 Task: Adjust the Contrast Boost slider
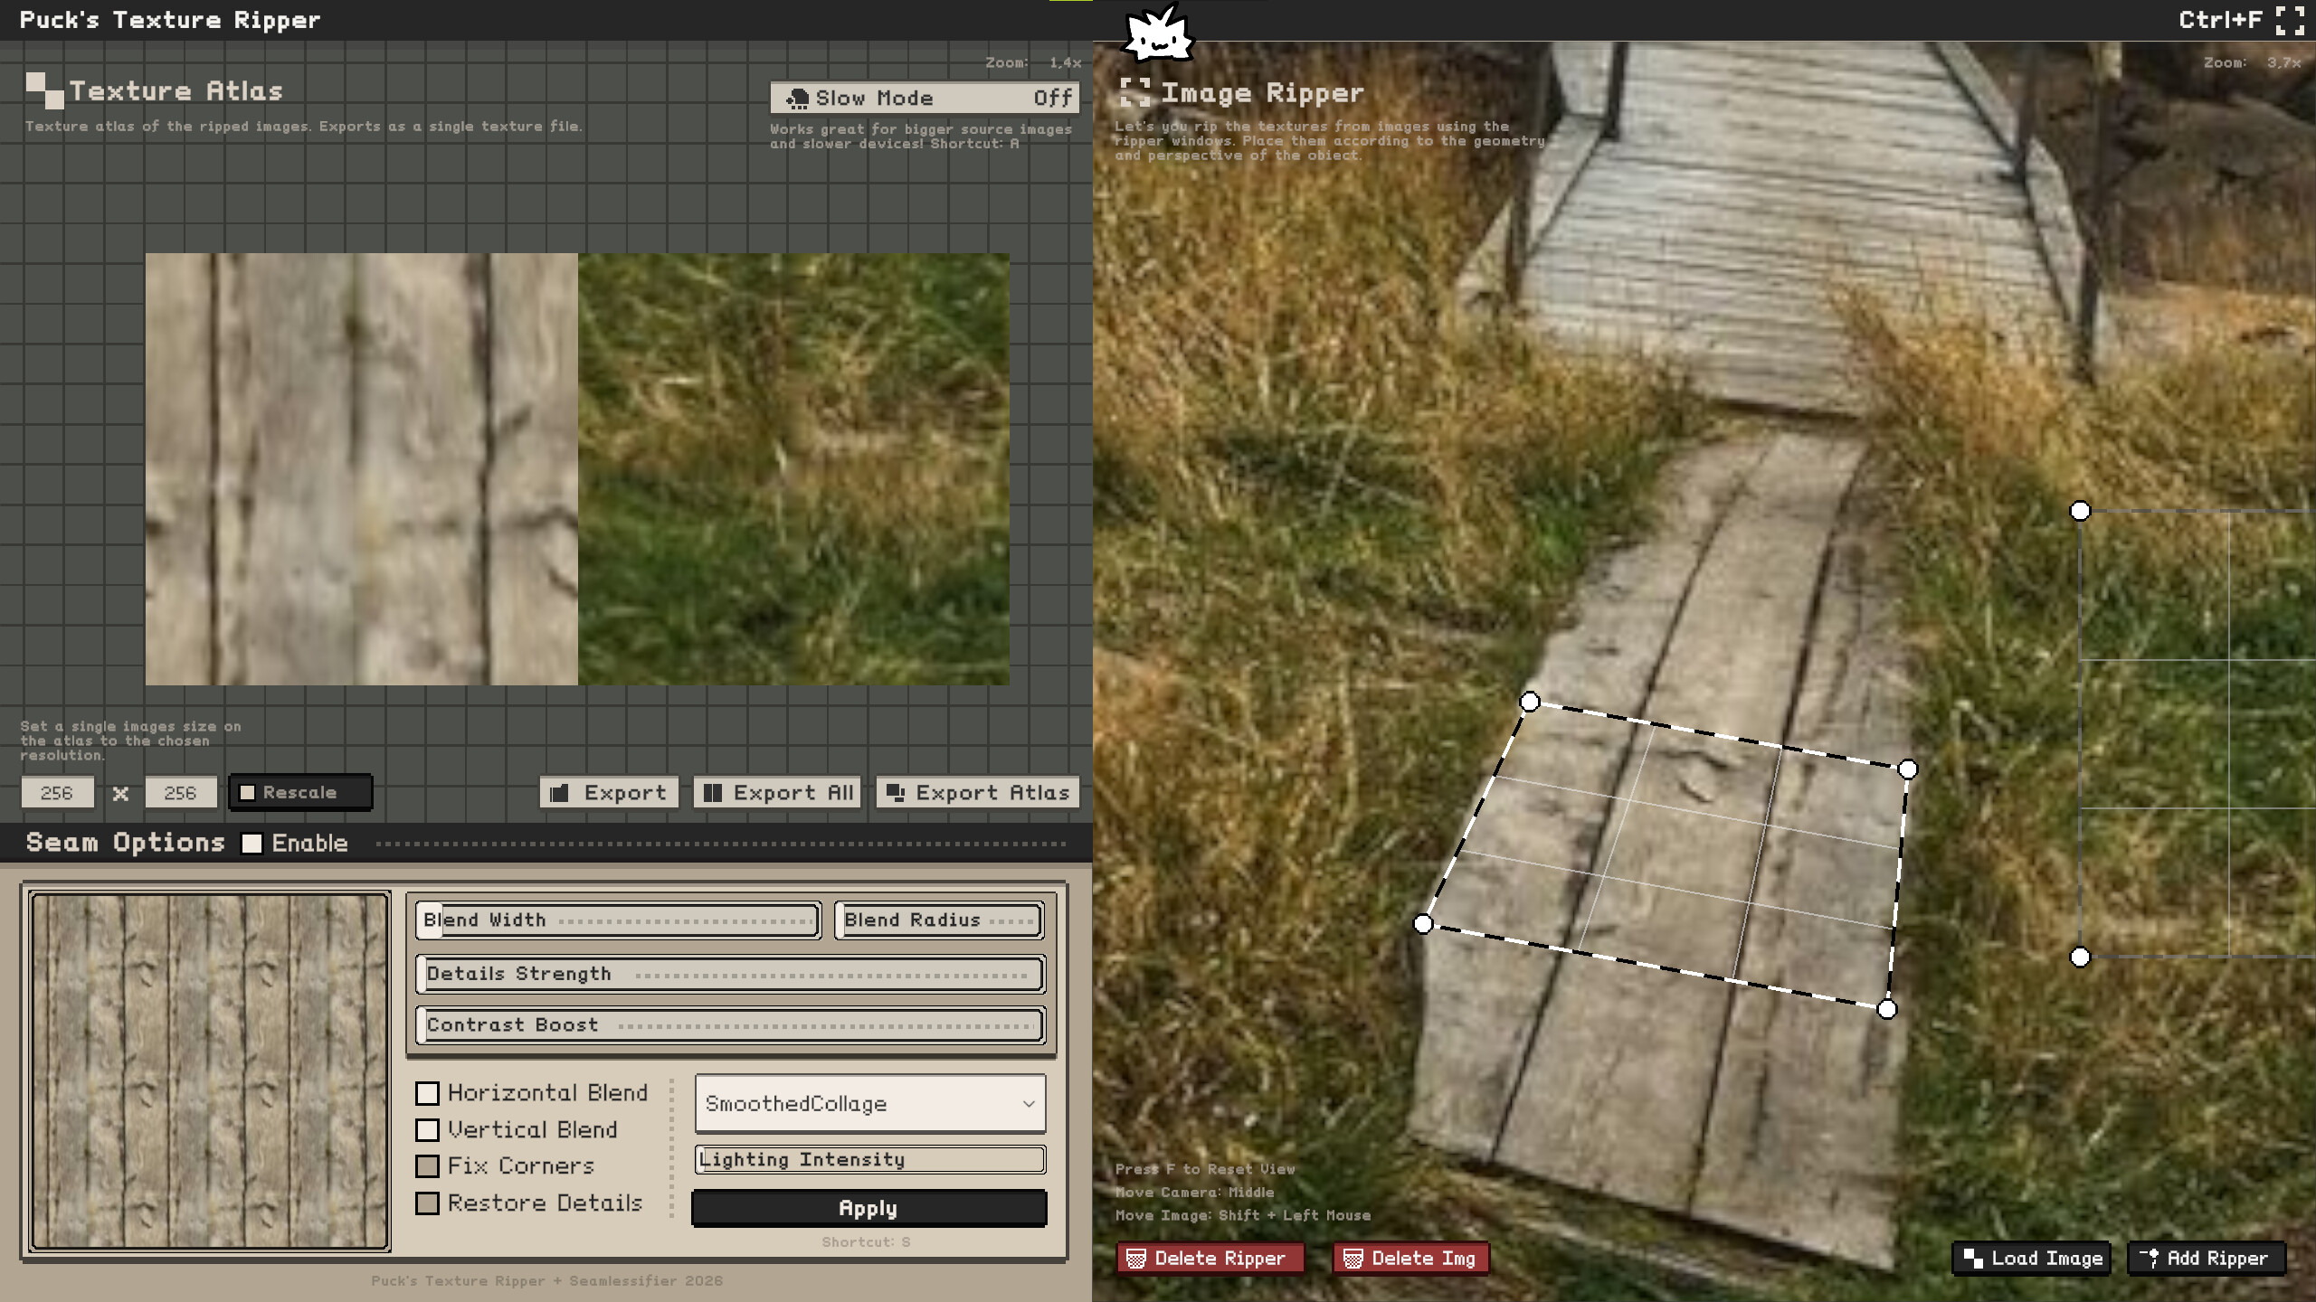(731, 1025)
